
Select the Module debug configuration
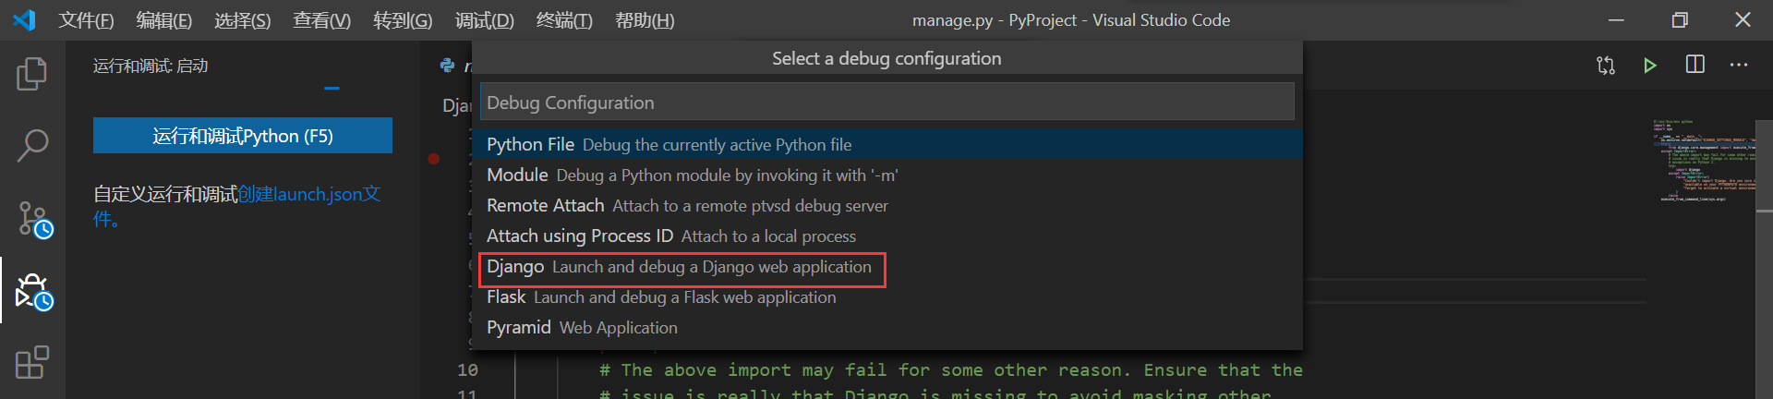tap(887, 175)
